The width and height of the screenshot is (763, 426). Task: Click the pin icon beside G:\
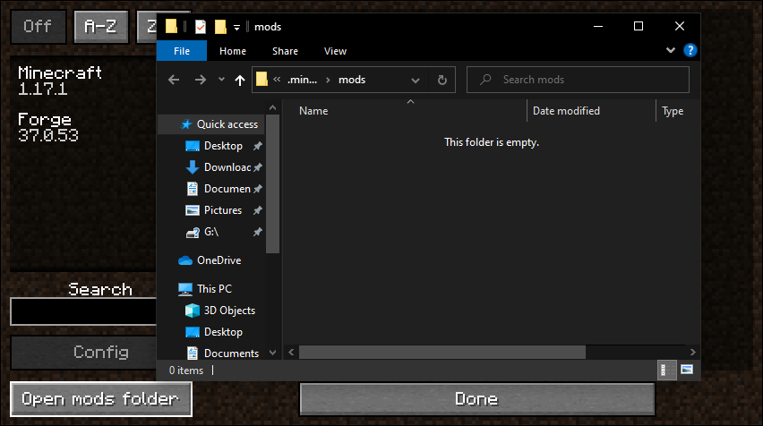[257, 232]
